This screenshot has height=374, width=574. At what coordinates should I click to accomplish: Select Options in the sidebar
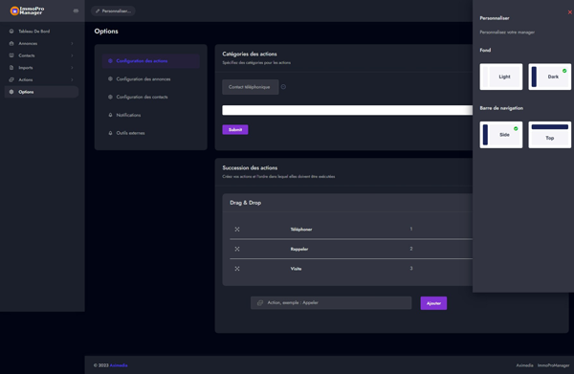[x=41, y=92]
